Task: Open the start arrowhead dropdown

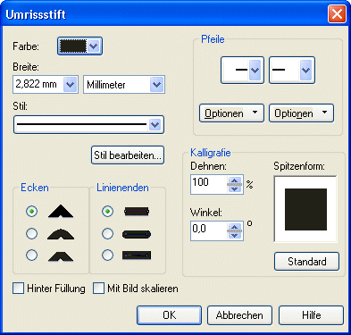Action: [x=255, y=71]
